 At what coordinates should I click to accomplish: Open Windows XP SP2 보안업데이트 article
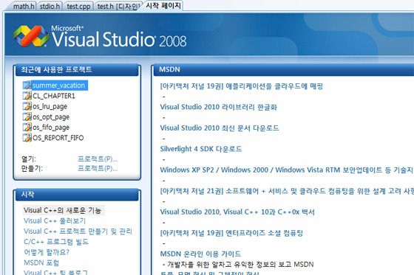click(x=287, y=170)
